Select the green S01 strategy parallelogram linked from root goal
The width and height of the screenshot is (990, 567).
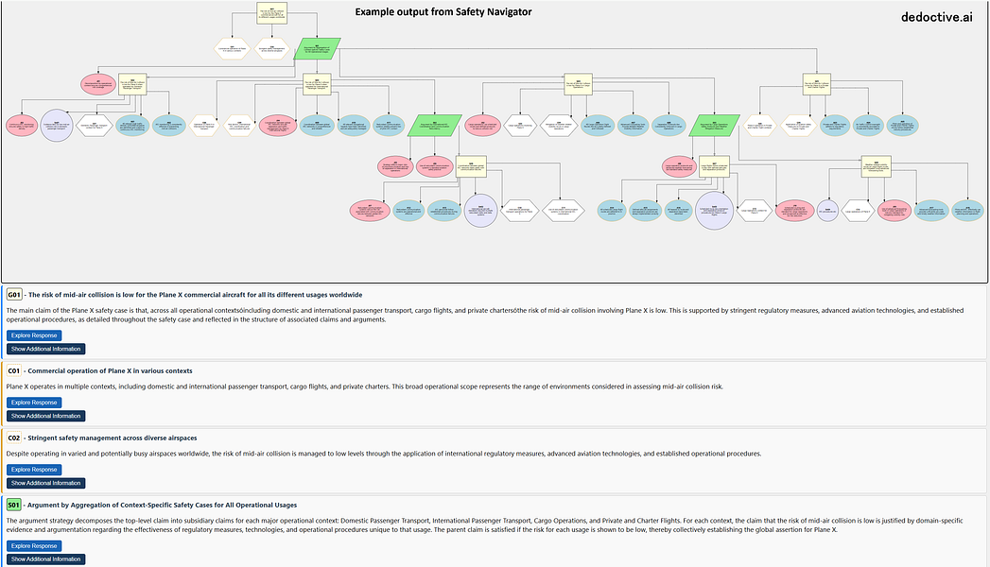[317, 48]
